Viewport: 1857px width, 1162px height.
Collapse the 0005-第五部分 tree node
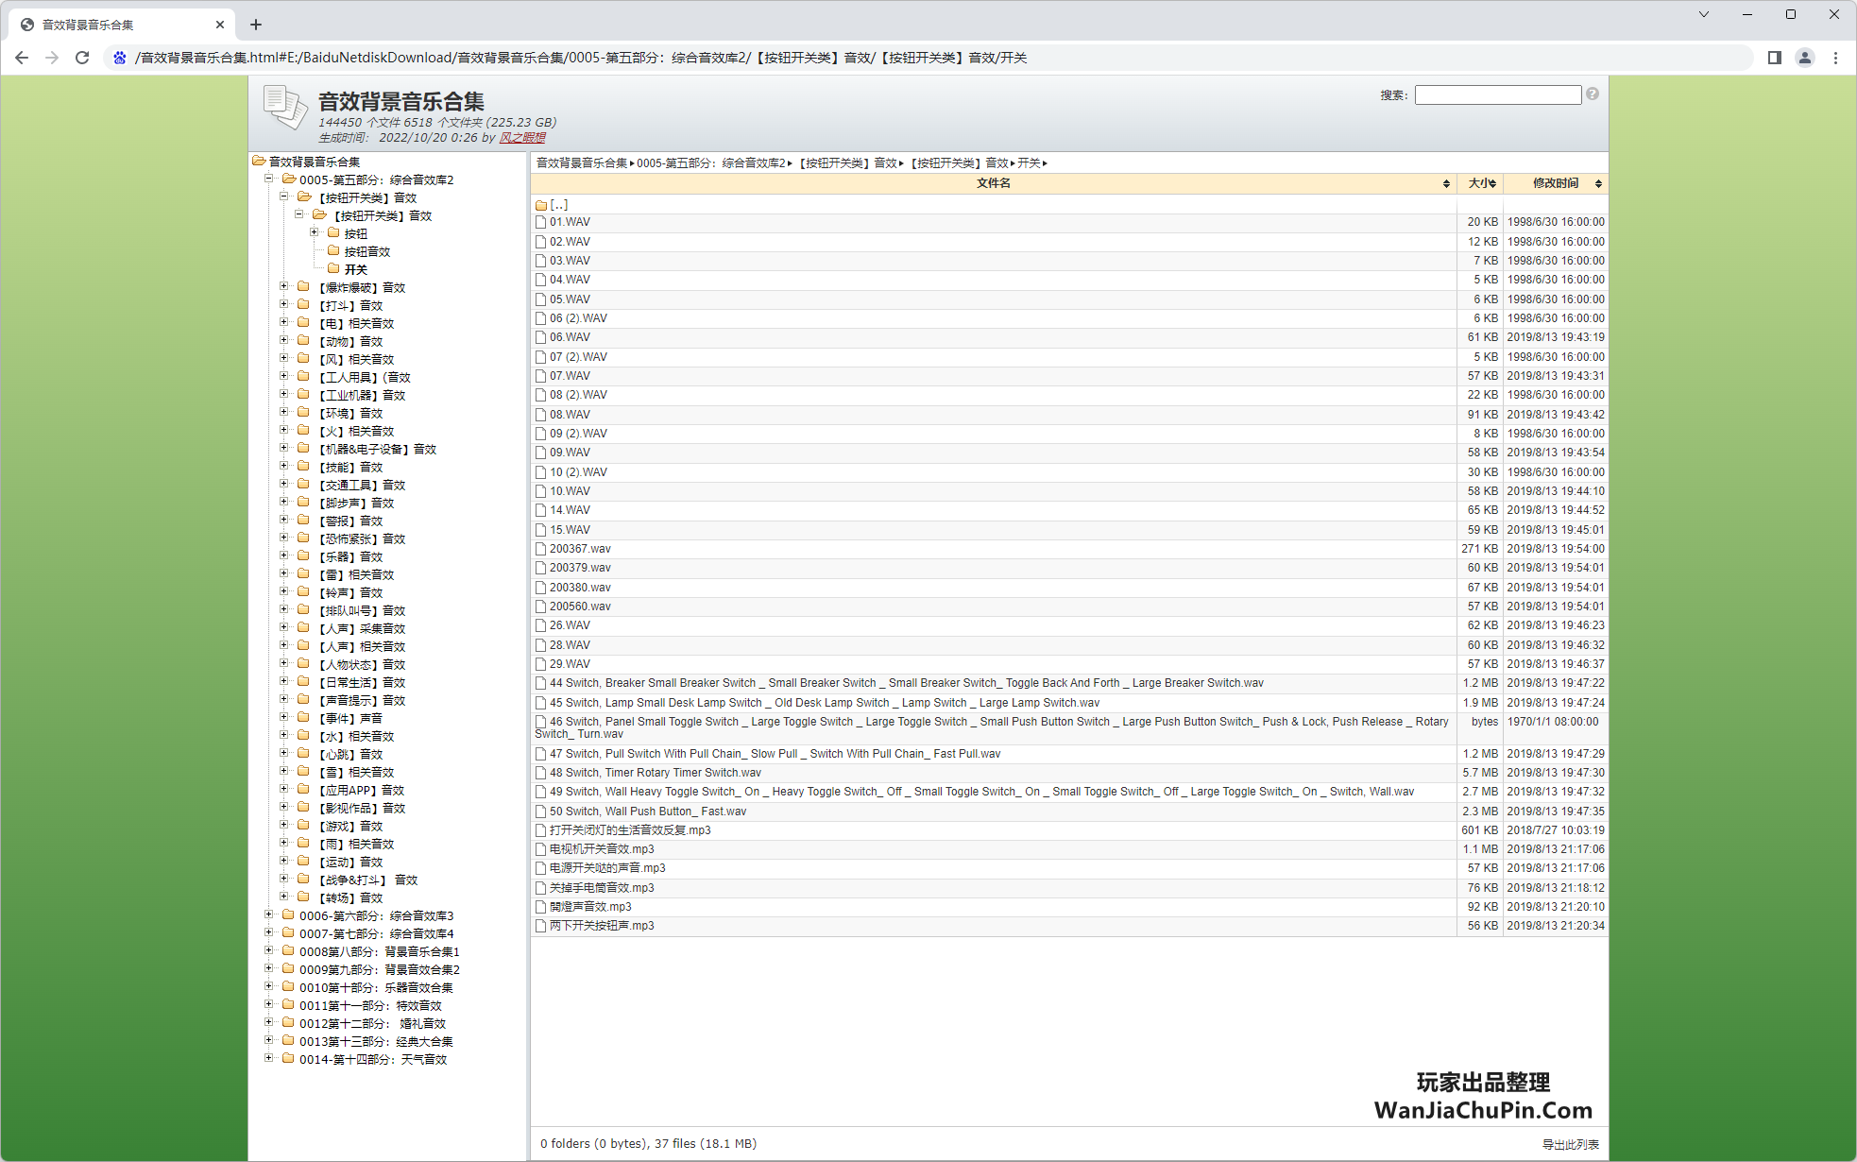tap(269, 179)
